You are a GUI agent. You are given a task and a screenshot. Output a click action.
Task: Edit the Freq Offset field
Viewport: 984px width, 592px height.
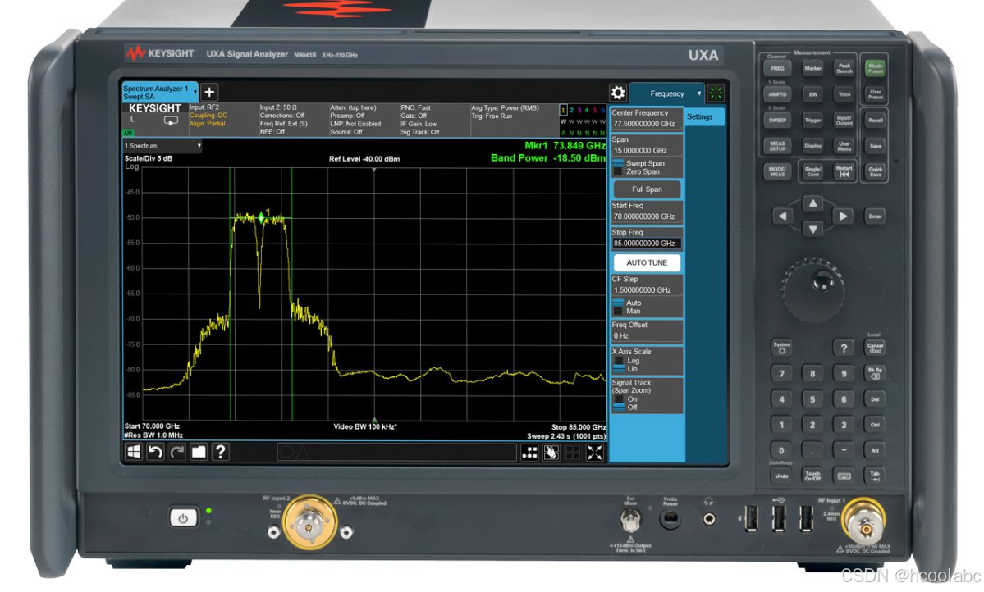tap(647, 331)
